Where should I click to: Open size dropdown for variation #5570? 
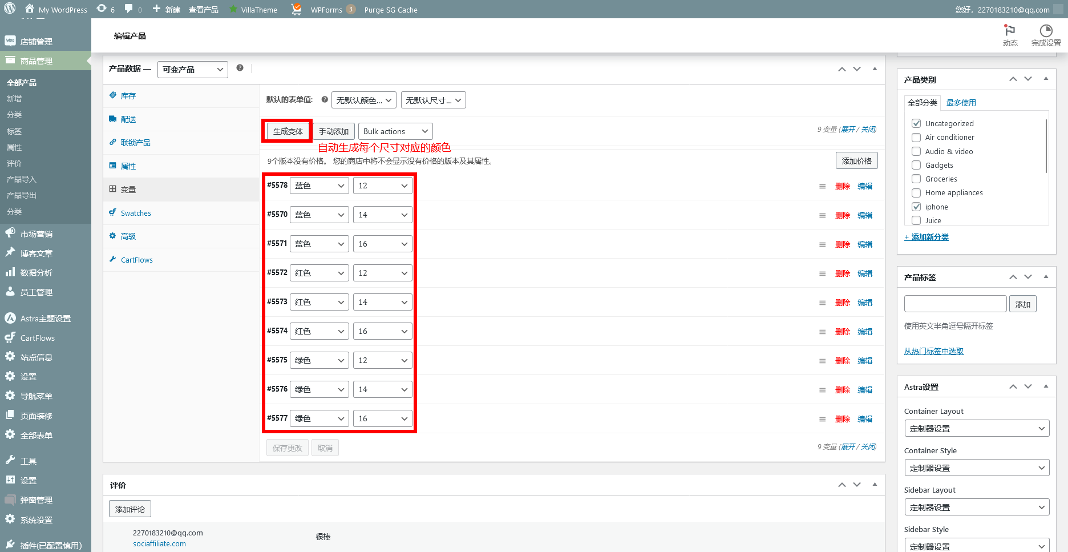[383, 215]
